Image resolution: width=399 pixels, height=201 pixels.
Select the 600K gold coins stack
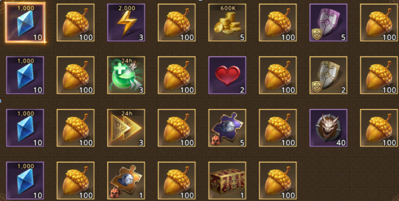pyautogui.click(x=227, y=22)
